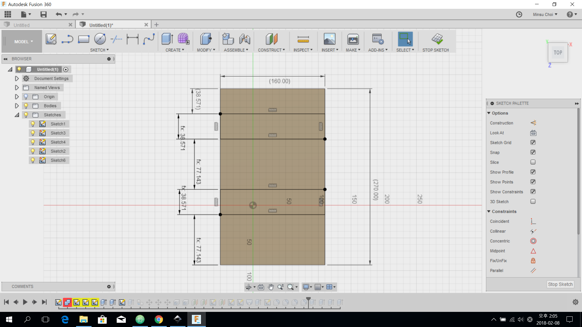The height and width of the screenshot is (327, 582).
Task: Toggle the Slice option checkbox
Action: point(533,162)
